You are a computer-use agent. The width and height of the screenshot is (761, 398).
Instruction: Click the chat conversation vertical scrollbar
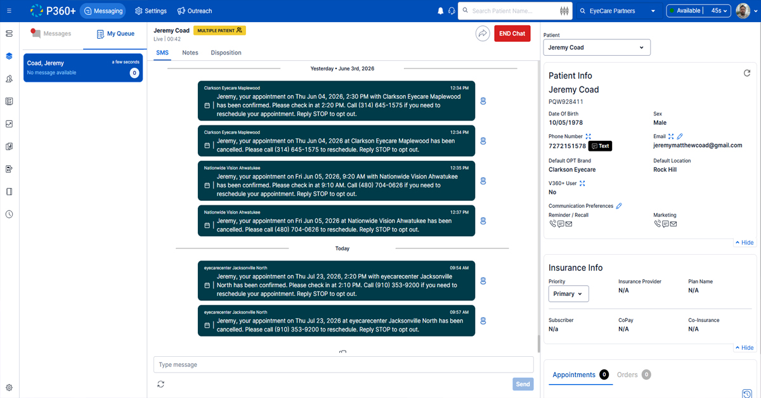[540, 343]
